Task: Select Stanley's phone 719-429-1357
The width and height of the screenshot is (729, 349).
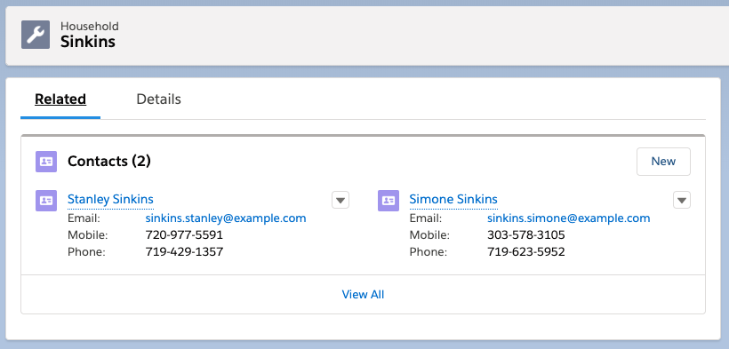Action: tap(185, 252)
